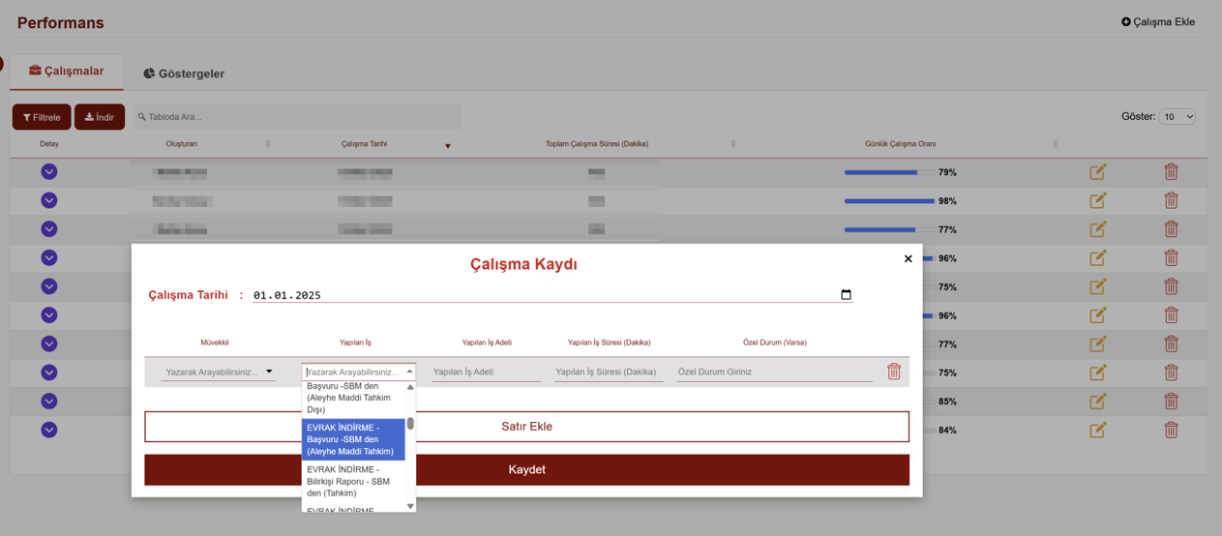1222x536 pixels.
Task: Sort by Toplam Çalışma Süresi column arrows
Action: [732, 144]
